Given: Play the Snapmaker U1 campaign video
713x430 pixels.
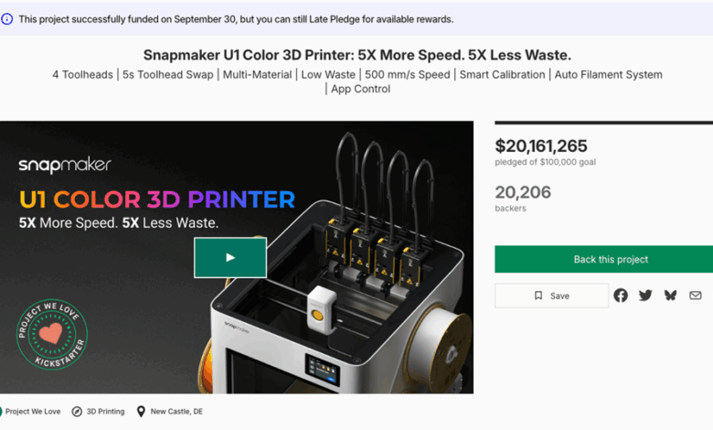Looking at the screenshot, I should coord(230,258).
